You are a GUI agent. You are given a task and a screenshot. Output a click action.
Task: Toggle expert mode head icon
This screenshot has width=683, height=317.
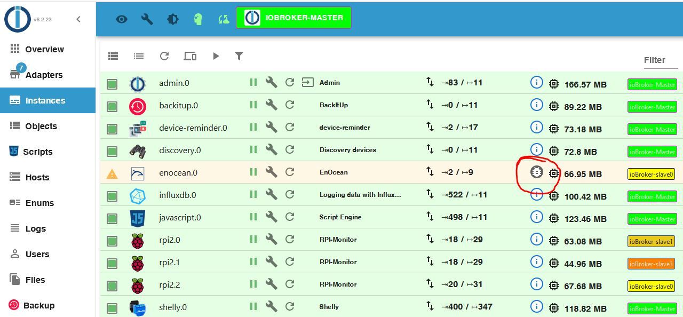pos(198,19)
